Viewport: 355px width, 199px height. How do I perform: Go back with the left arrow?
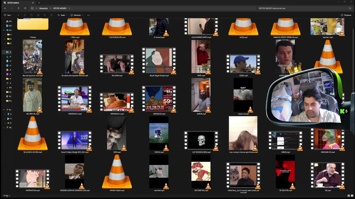(5, 8)
